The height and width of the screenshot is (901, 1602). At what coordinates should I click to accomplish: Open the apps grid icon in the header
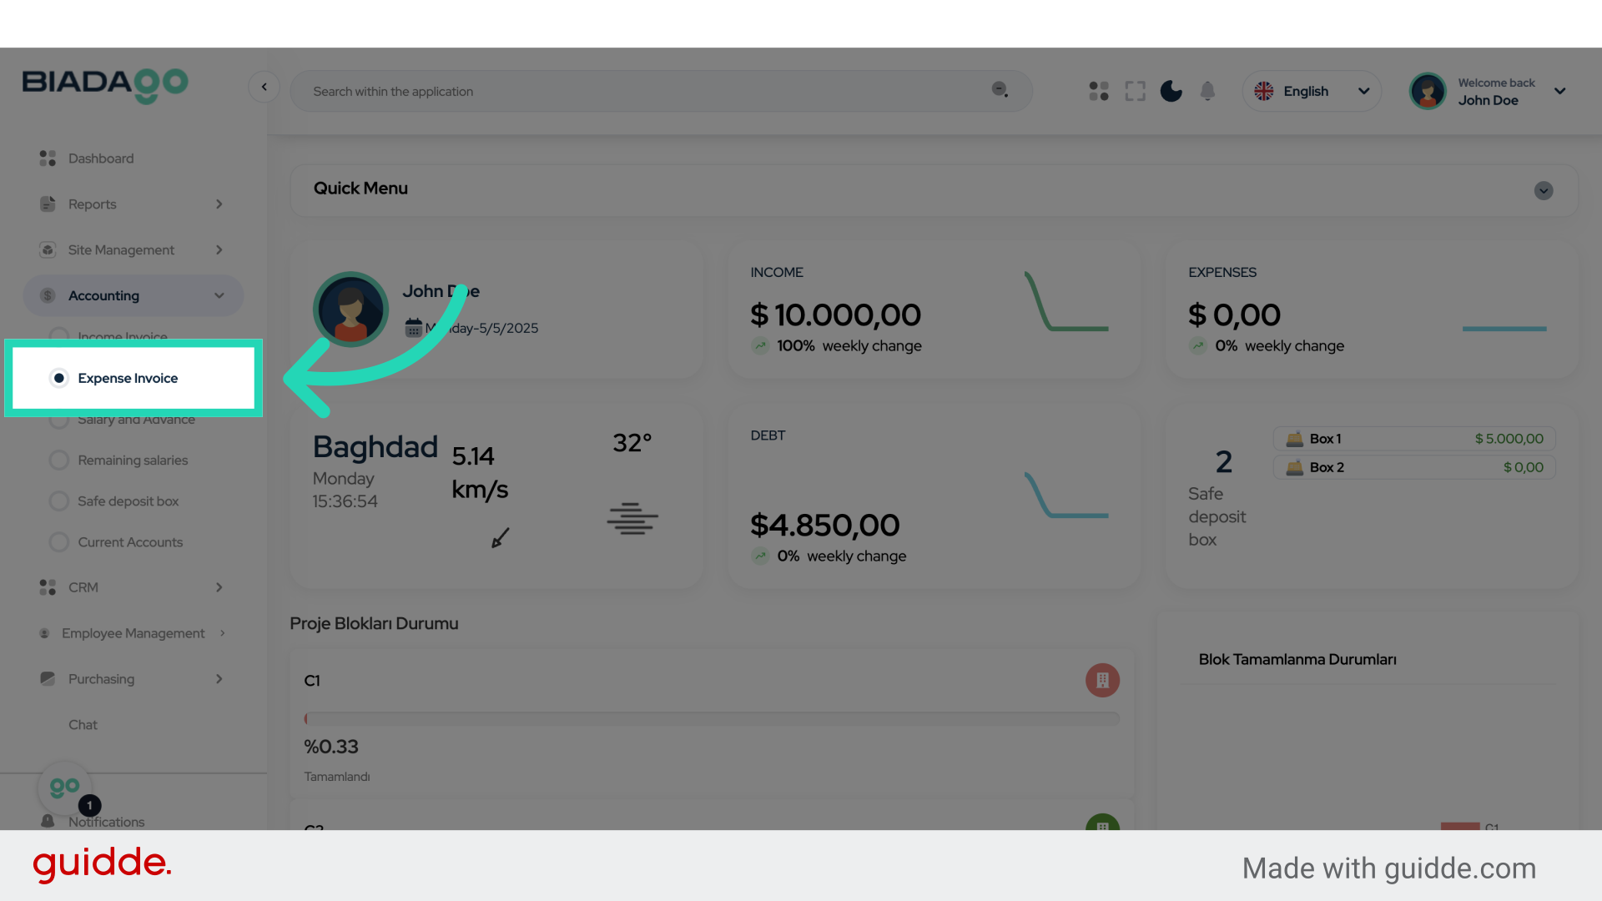[x=1098, y=91]
